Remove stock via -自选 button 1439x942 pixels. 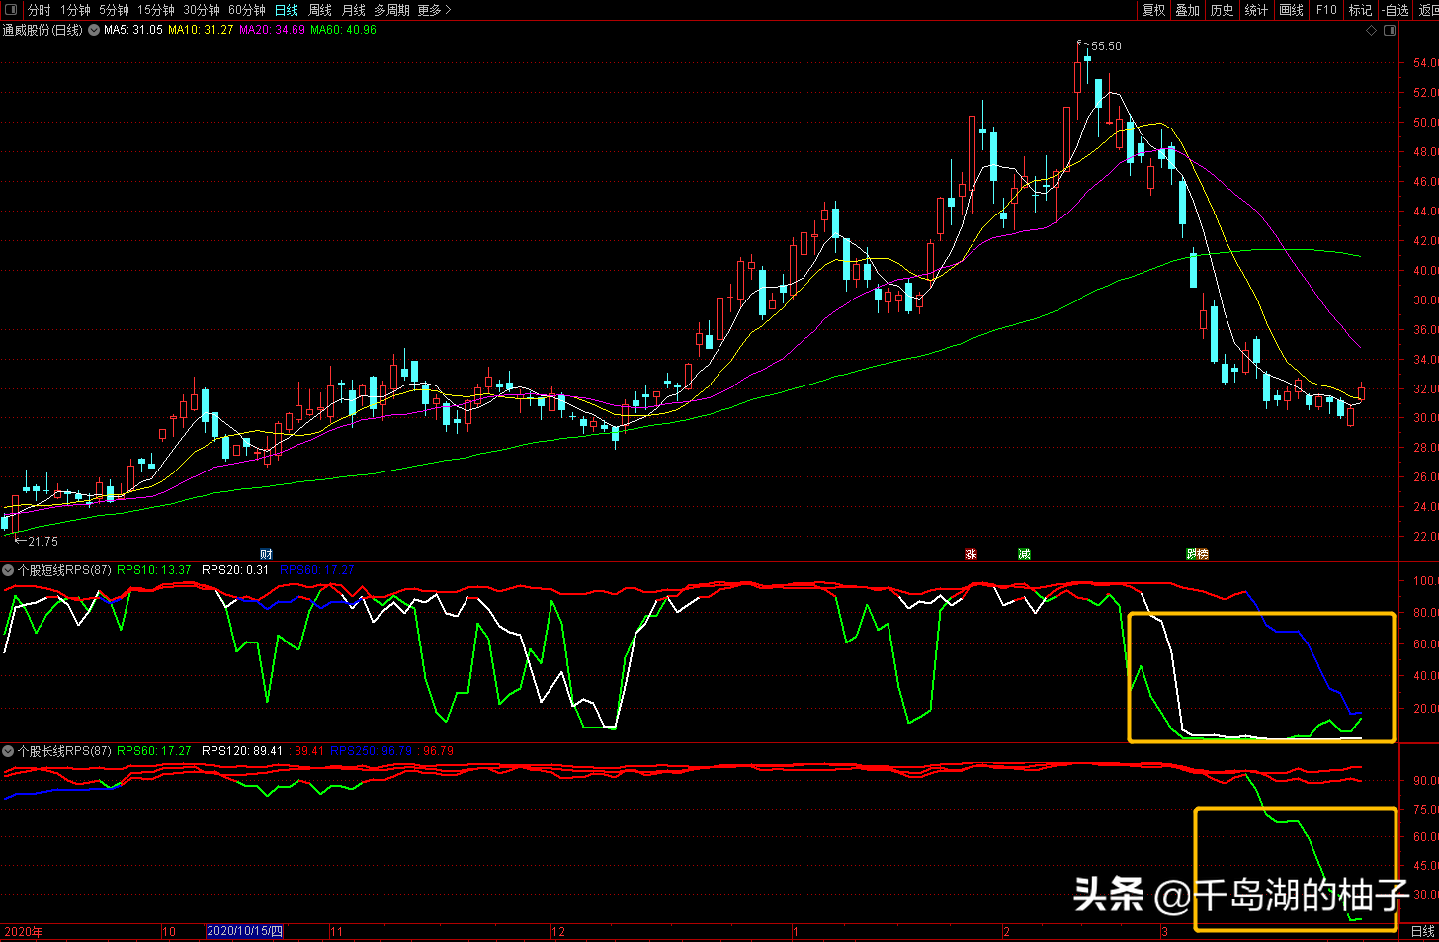[1396, 10]
